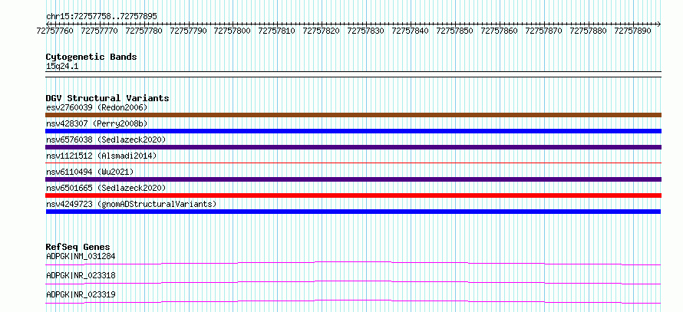Click the red nsv6501665 variant bar

tap(353, 195)
